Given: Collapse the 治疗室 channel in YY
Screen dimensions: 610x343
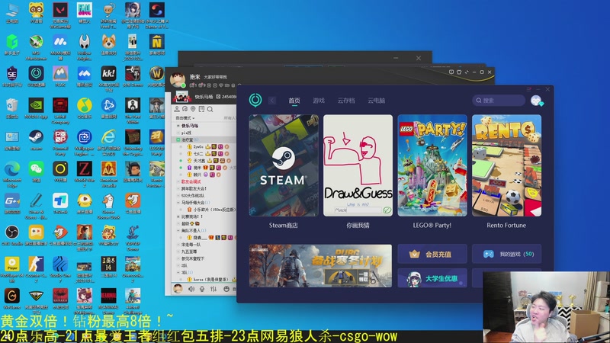Looking at the screenshot, I should click(178, 139).
